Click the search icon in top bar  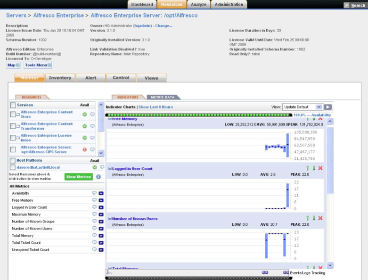point(346,5)
